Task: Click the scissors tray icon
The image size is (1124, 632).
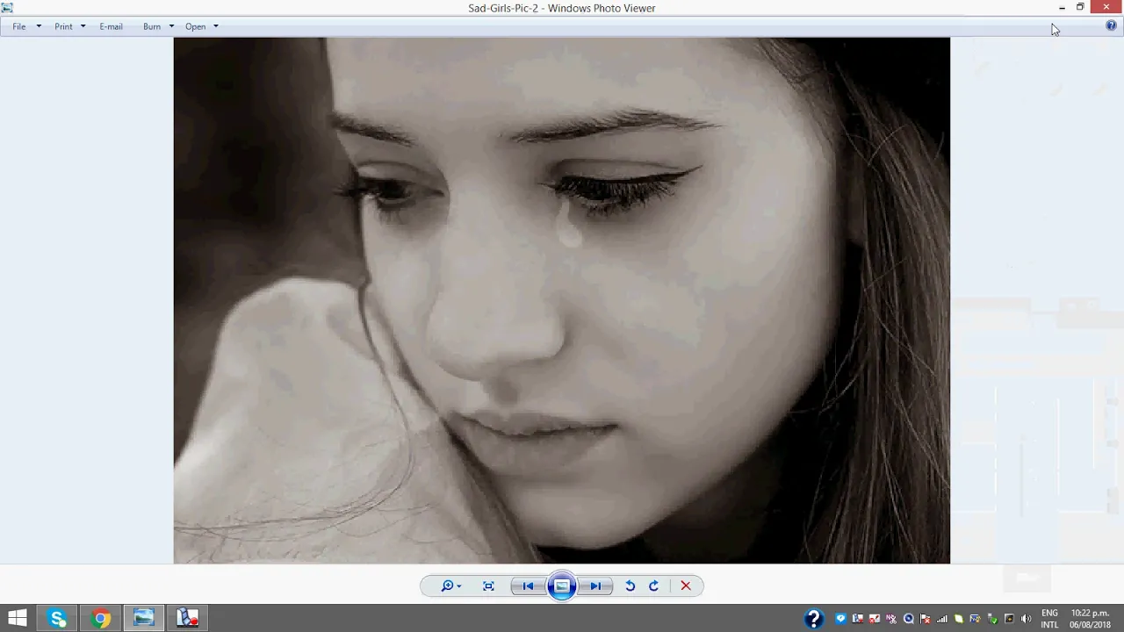Action: pos(891,619)
